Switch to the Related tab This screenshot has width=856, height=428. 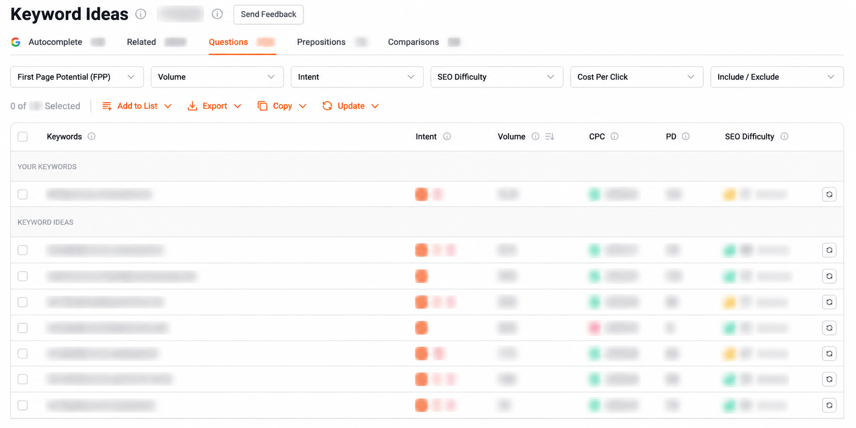[x=141, y=42]
